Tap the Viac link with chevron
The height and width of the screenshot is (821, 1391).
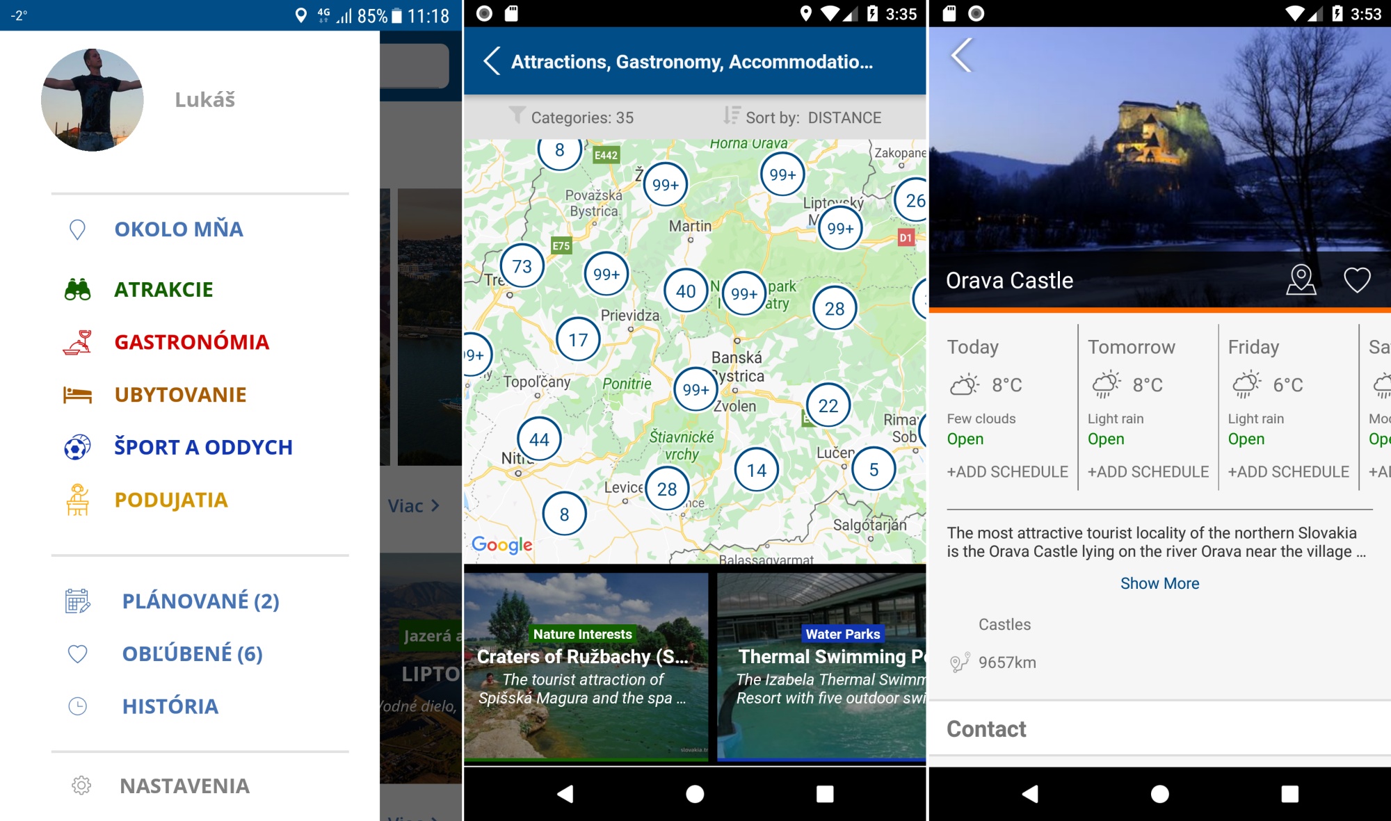[x=413, y=506]
